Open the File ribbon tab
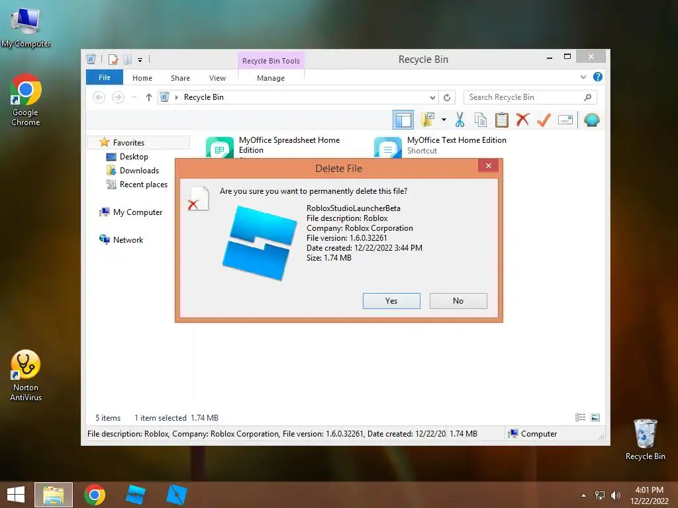 click(x=105, y=78)
